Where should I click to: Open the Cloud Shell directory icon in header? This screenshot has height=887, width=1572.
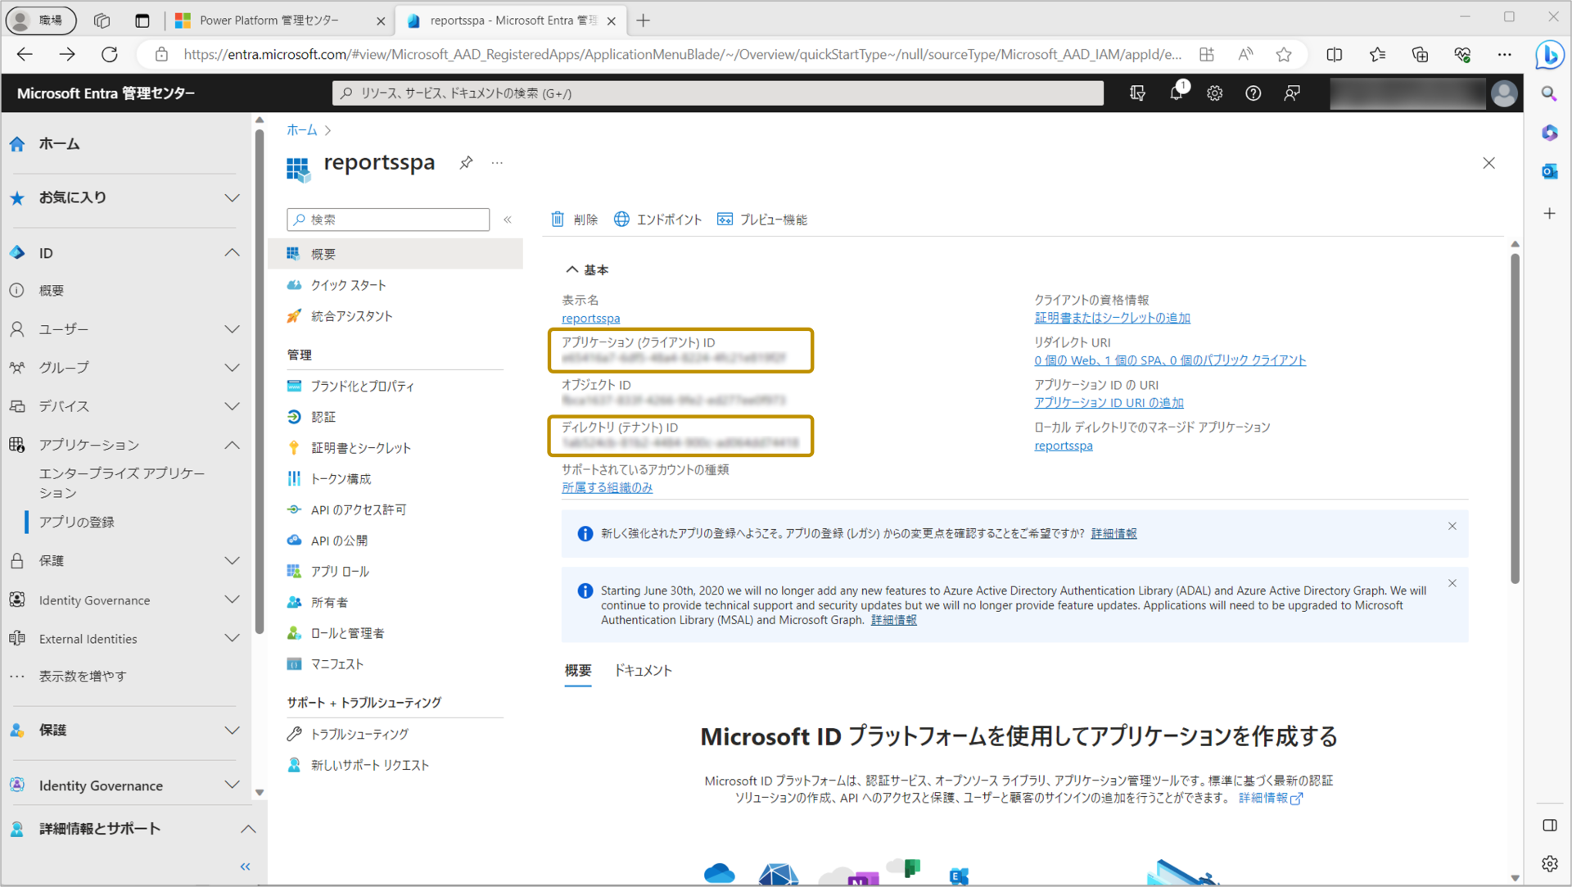(x=1137, y=93)
